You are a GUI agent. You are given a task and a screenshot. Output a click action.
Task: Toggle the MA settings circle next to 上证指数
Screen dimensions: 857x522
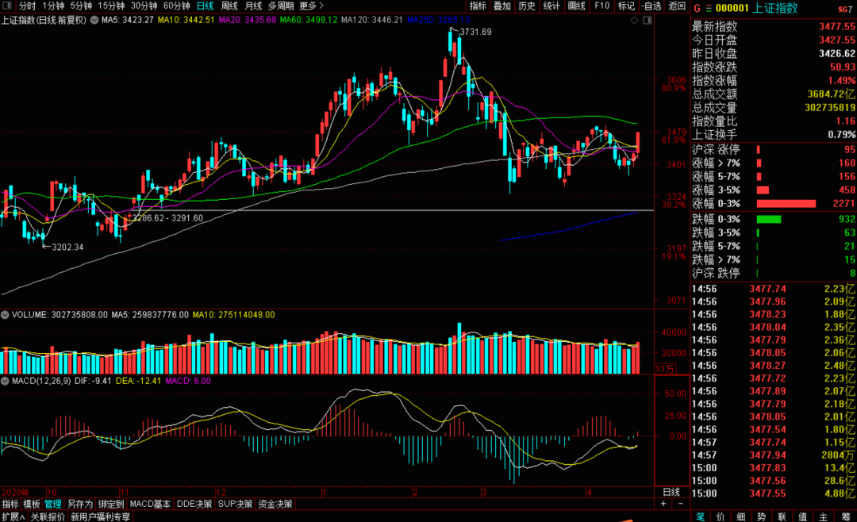click(94, 20)
